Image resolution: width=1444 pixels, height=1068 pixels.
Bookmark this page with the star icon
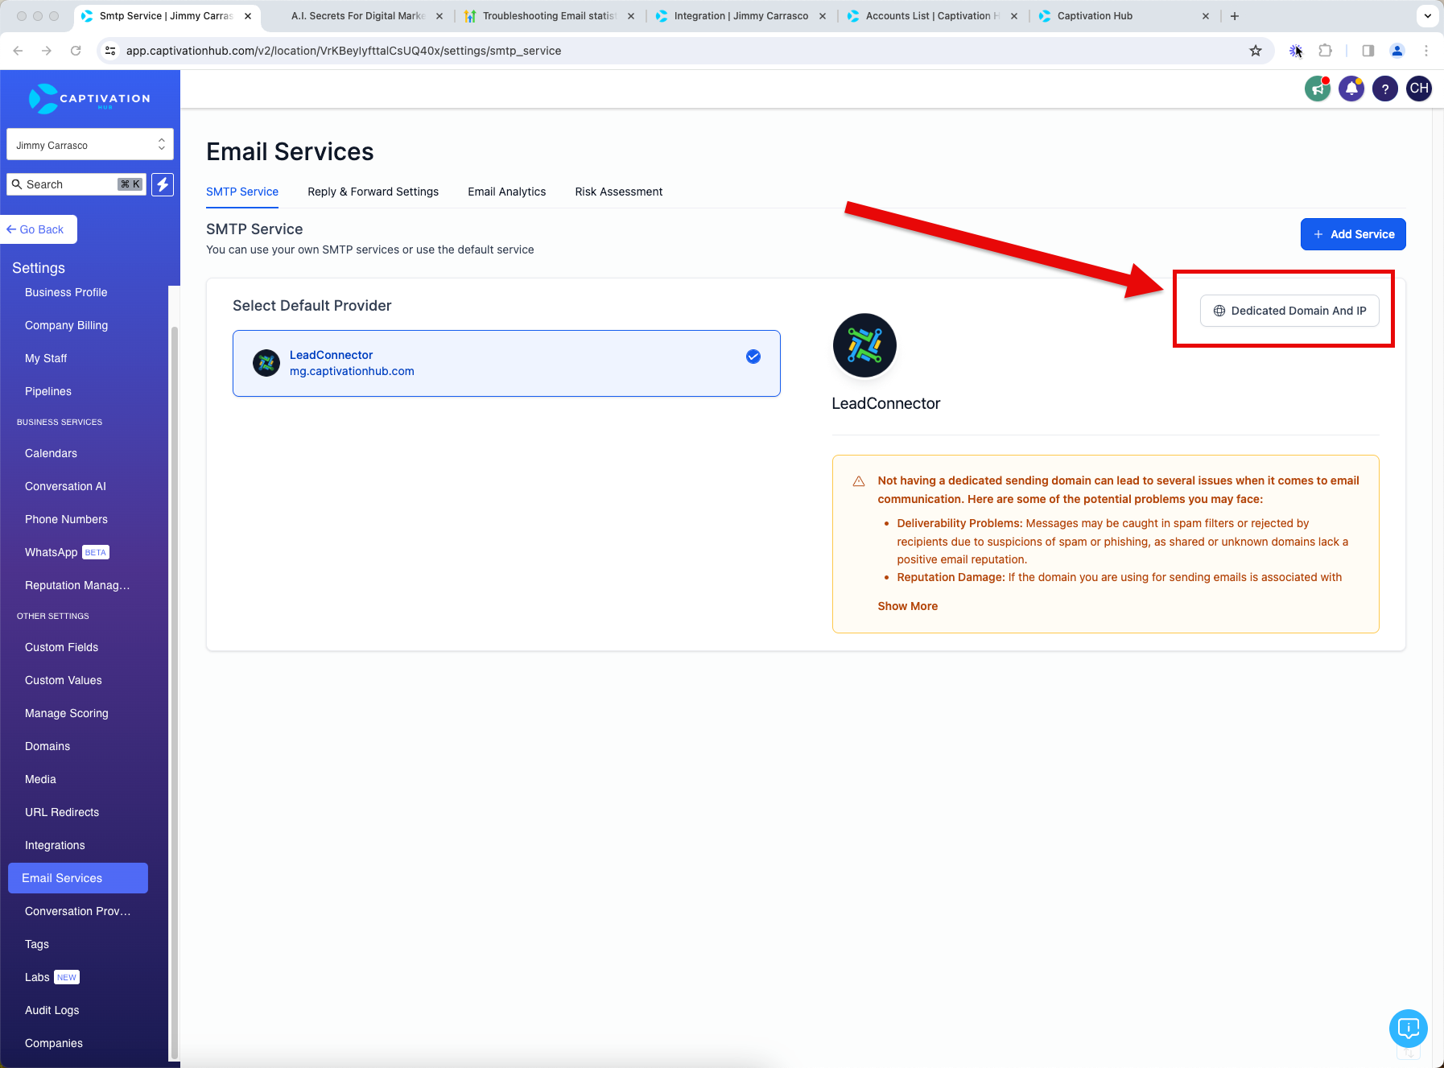point(1256,51)
